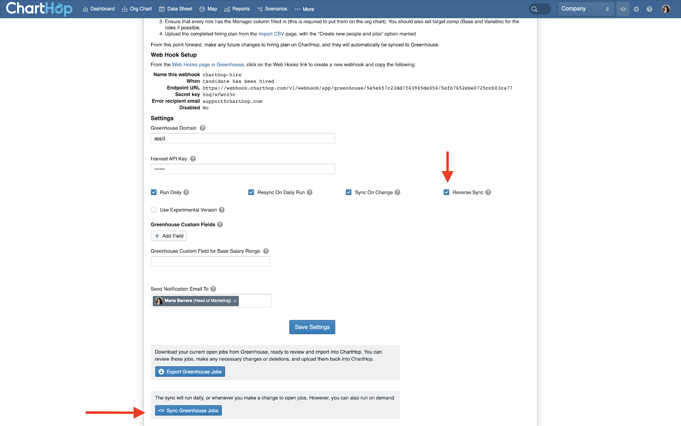The image size is (681, 426).
Task: Open the Web Hooks page in Greenhouse link
Action: 208,65
